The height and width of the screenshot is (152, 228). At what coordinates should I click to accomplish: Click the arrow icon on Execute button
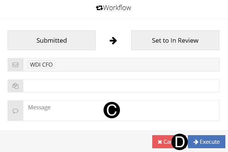point(196,142)
